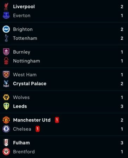The image size is (128, 158).
Task: Open the Liverpool team name
Action: [24, 7]
